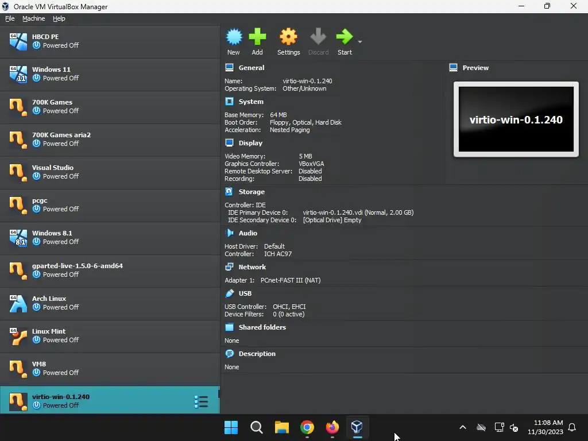The image size is (588, 441).
Task: Click the Preview section heading icon
Action: click(454, 68)
